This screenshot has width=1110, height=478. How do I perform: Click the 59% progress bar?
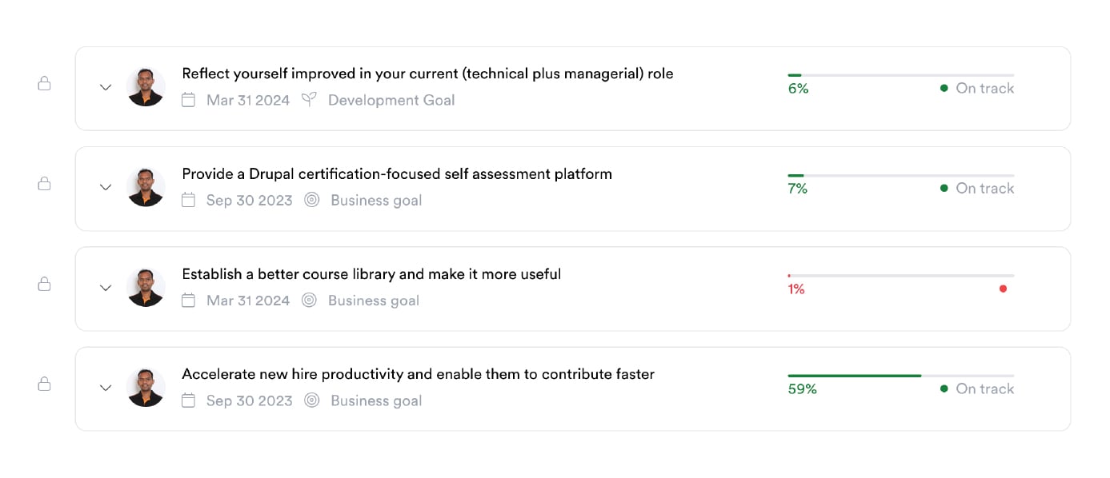900,376
